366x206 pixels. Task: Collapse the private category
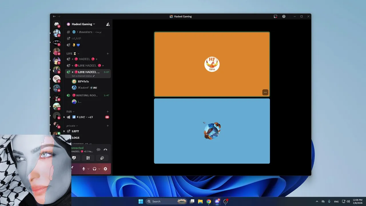click(72, 126)
